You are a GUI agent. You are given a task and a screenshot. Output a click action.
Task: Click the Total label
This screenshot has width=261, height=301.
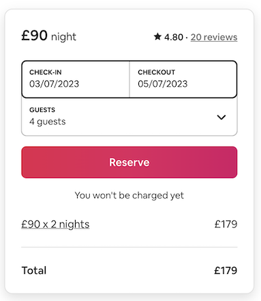34,270
